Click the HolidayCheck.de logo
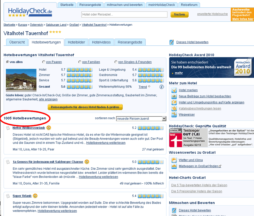 30,12
